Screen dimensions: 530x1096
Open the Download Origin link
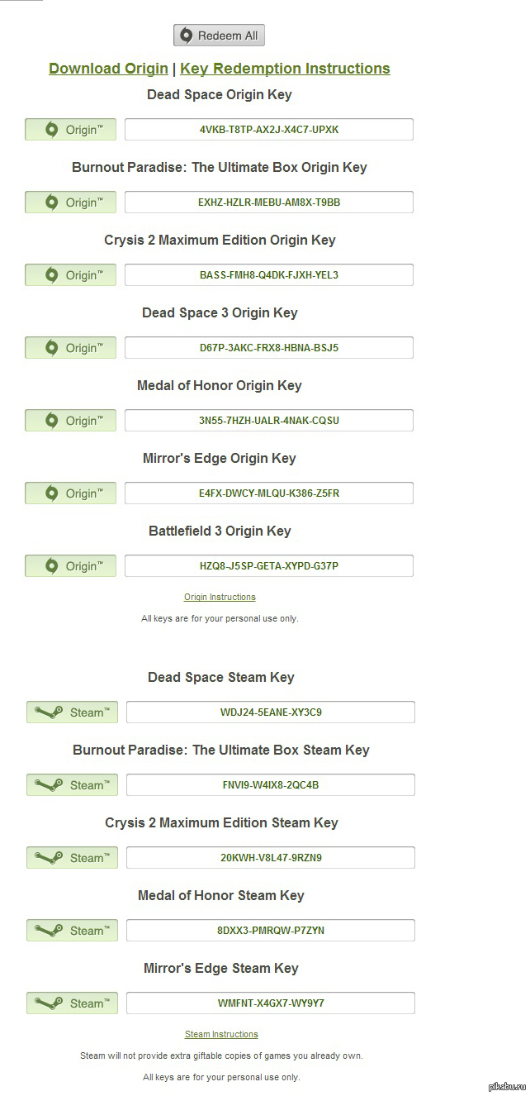(x=108, y=69)
